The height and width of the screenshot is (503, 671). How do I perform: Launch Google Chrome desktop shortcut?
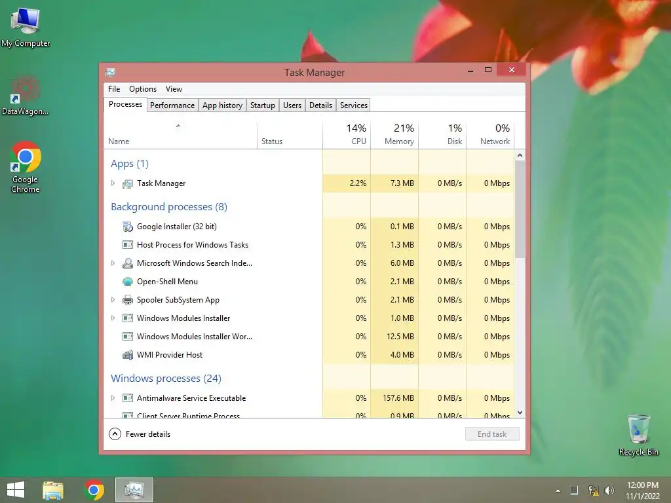tap(26, 167)
